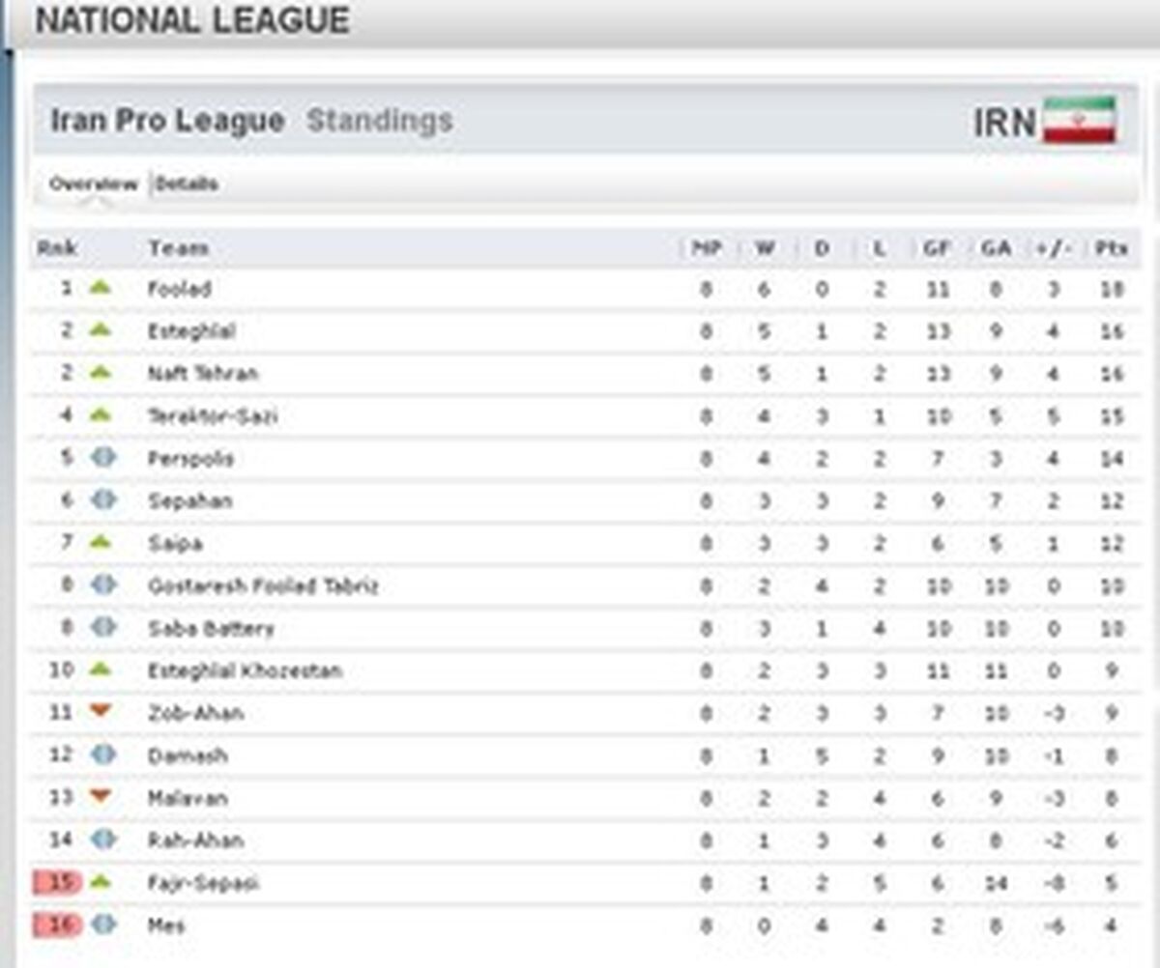The width and height of the screenshot is (1160, 968).
Task: Open the Esteghlal team link
Action: tap(191, 331)
